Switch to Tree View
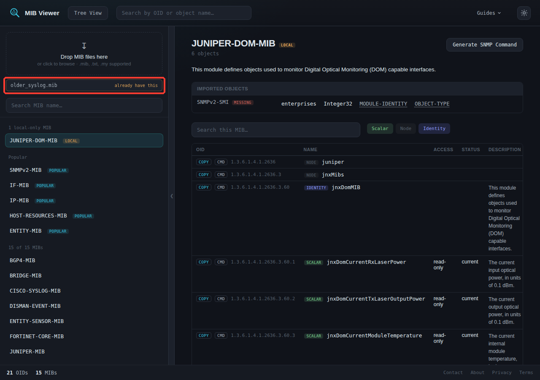The image size is (540, 380). coord(88,13)
